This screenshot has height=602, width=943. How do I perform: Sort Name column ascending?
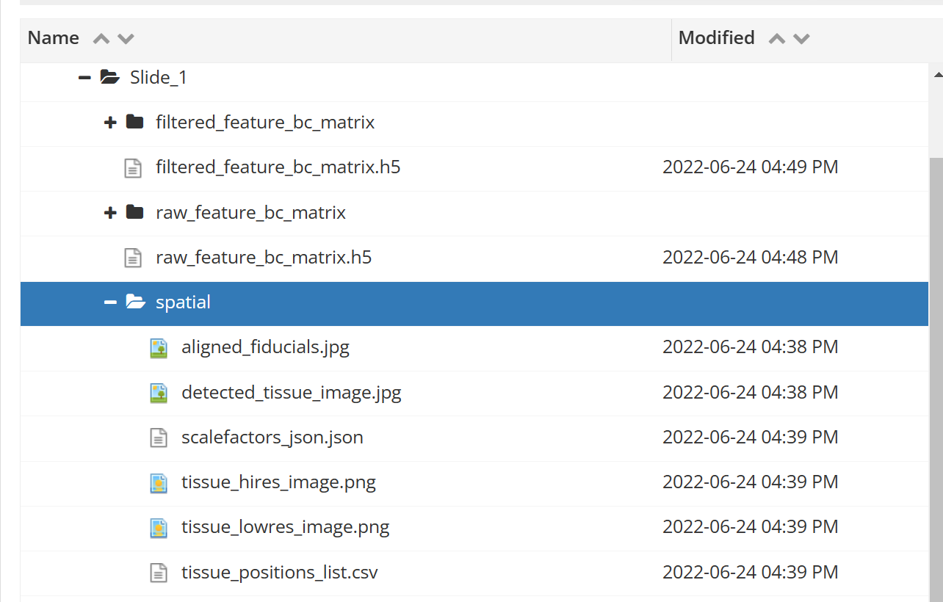point(101,39)
